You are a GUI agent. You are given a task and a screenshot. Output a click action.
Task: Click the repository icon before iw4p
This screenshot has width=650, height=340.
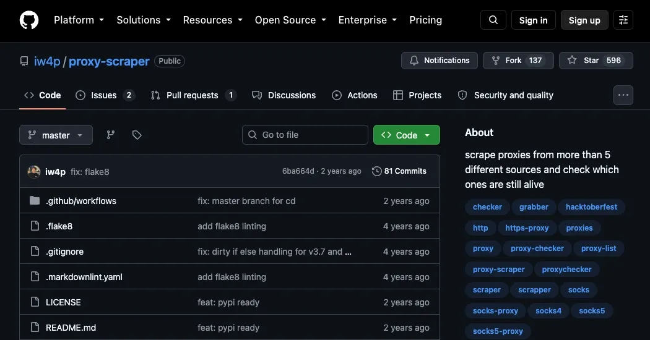(24, 61)
